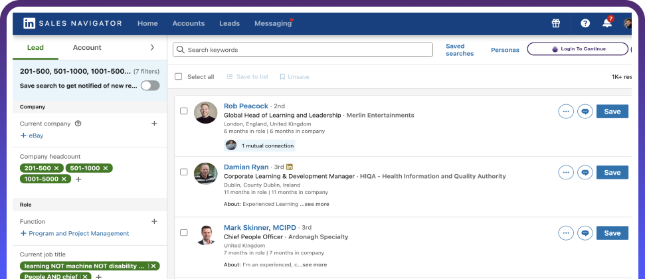This screenshot has width=645, height=279.
Task: Select Rob Peacock's checkbox
Action: pos(184,111)
